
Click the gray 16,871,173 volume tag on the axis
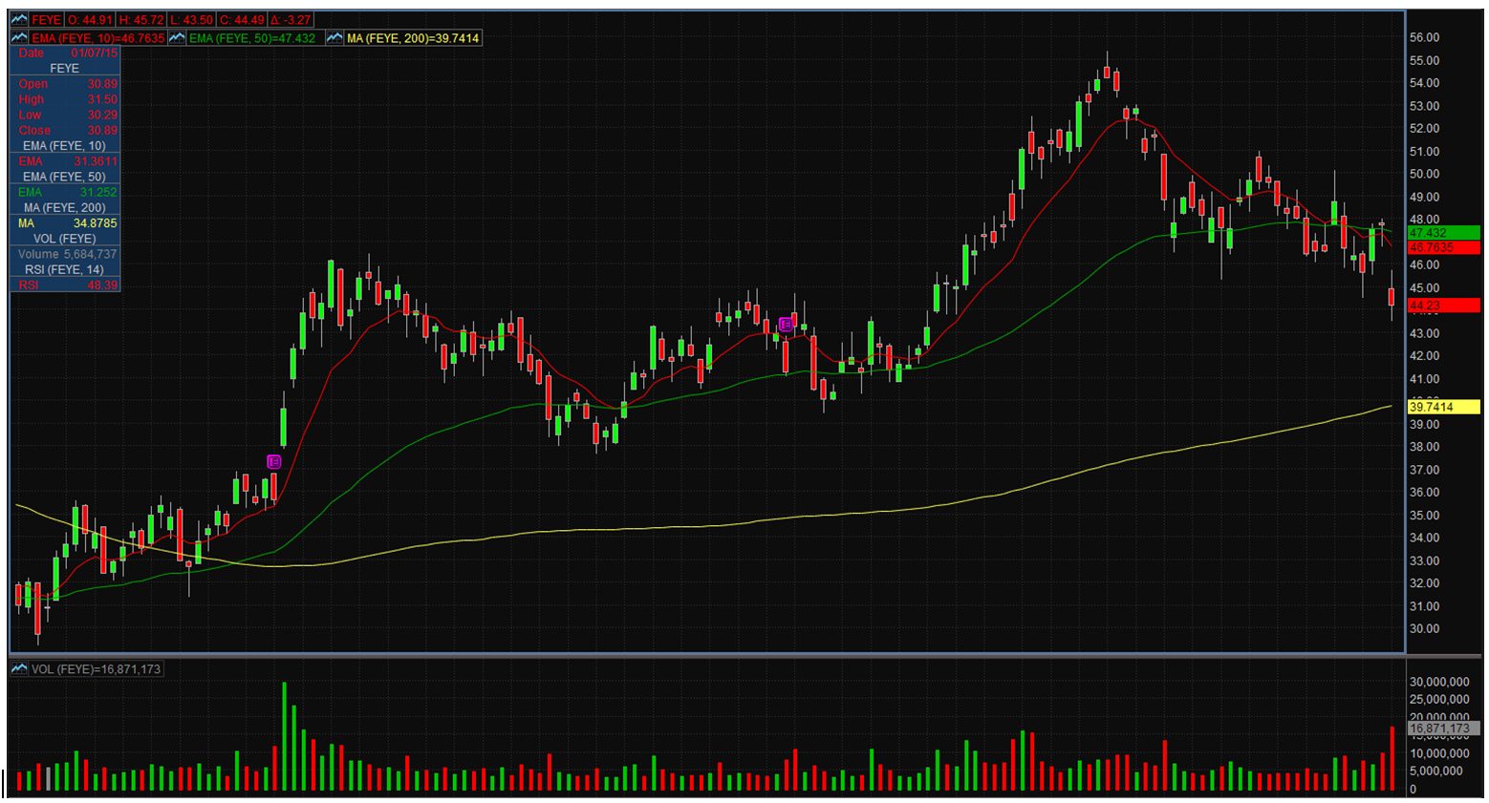[1444, 729]
